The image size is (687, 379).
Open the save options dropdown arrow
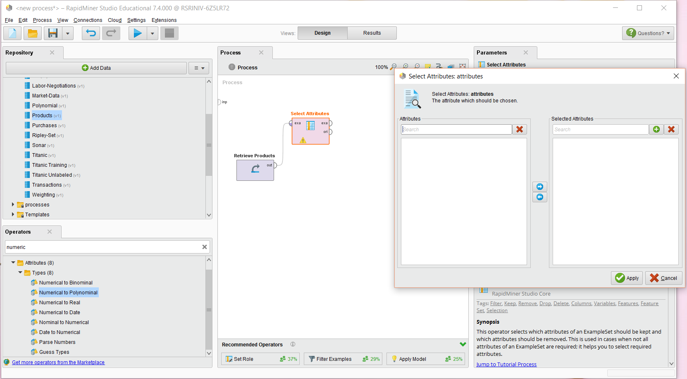pos(68,33)
